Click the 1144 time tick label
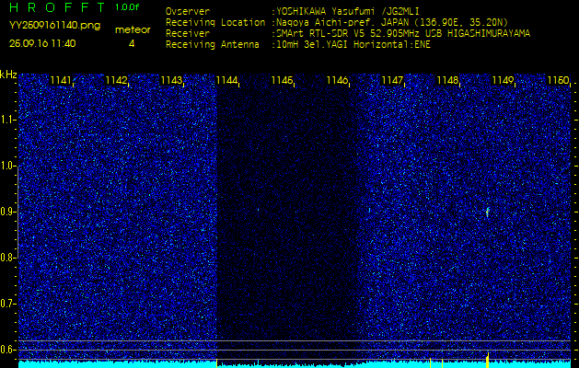Image resolution: width=579 pixels, height=368 pixels. 226,80
